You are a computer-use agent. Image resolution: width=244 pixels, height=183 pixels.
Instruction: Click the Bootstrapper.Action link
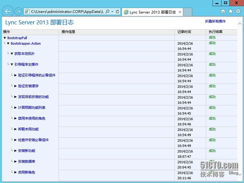click(x=26, y=43)
